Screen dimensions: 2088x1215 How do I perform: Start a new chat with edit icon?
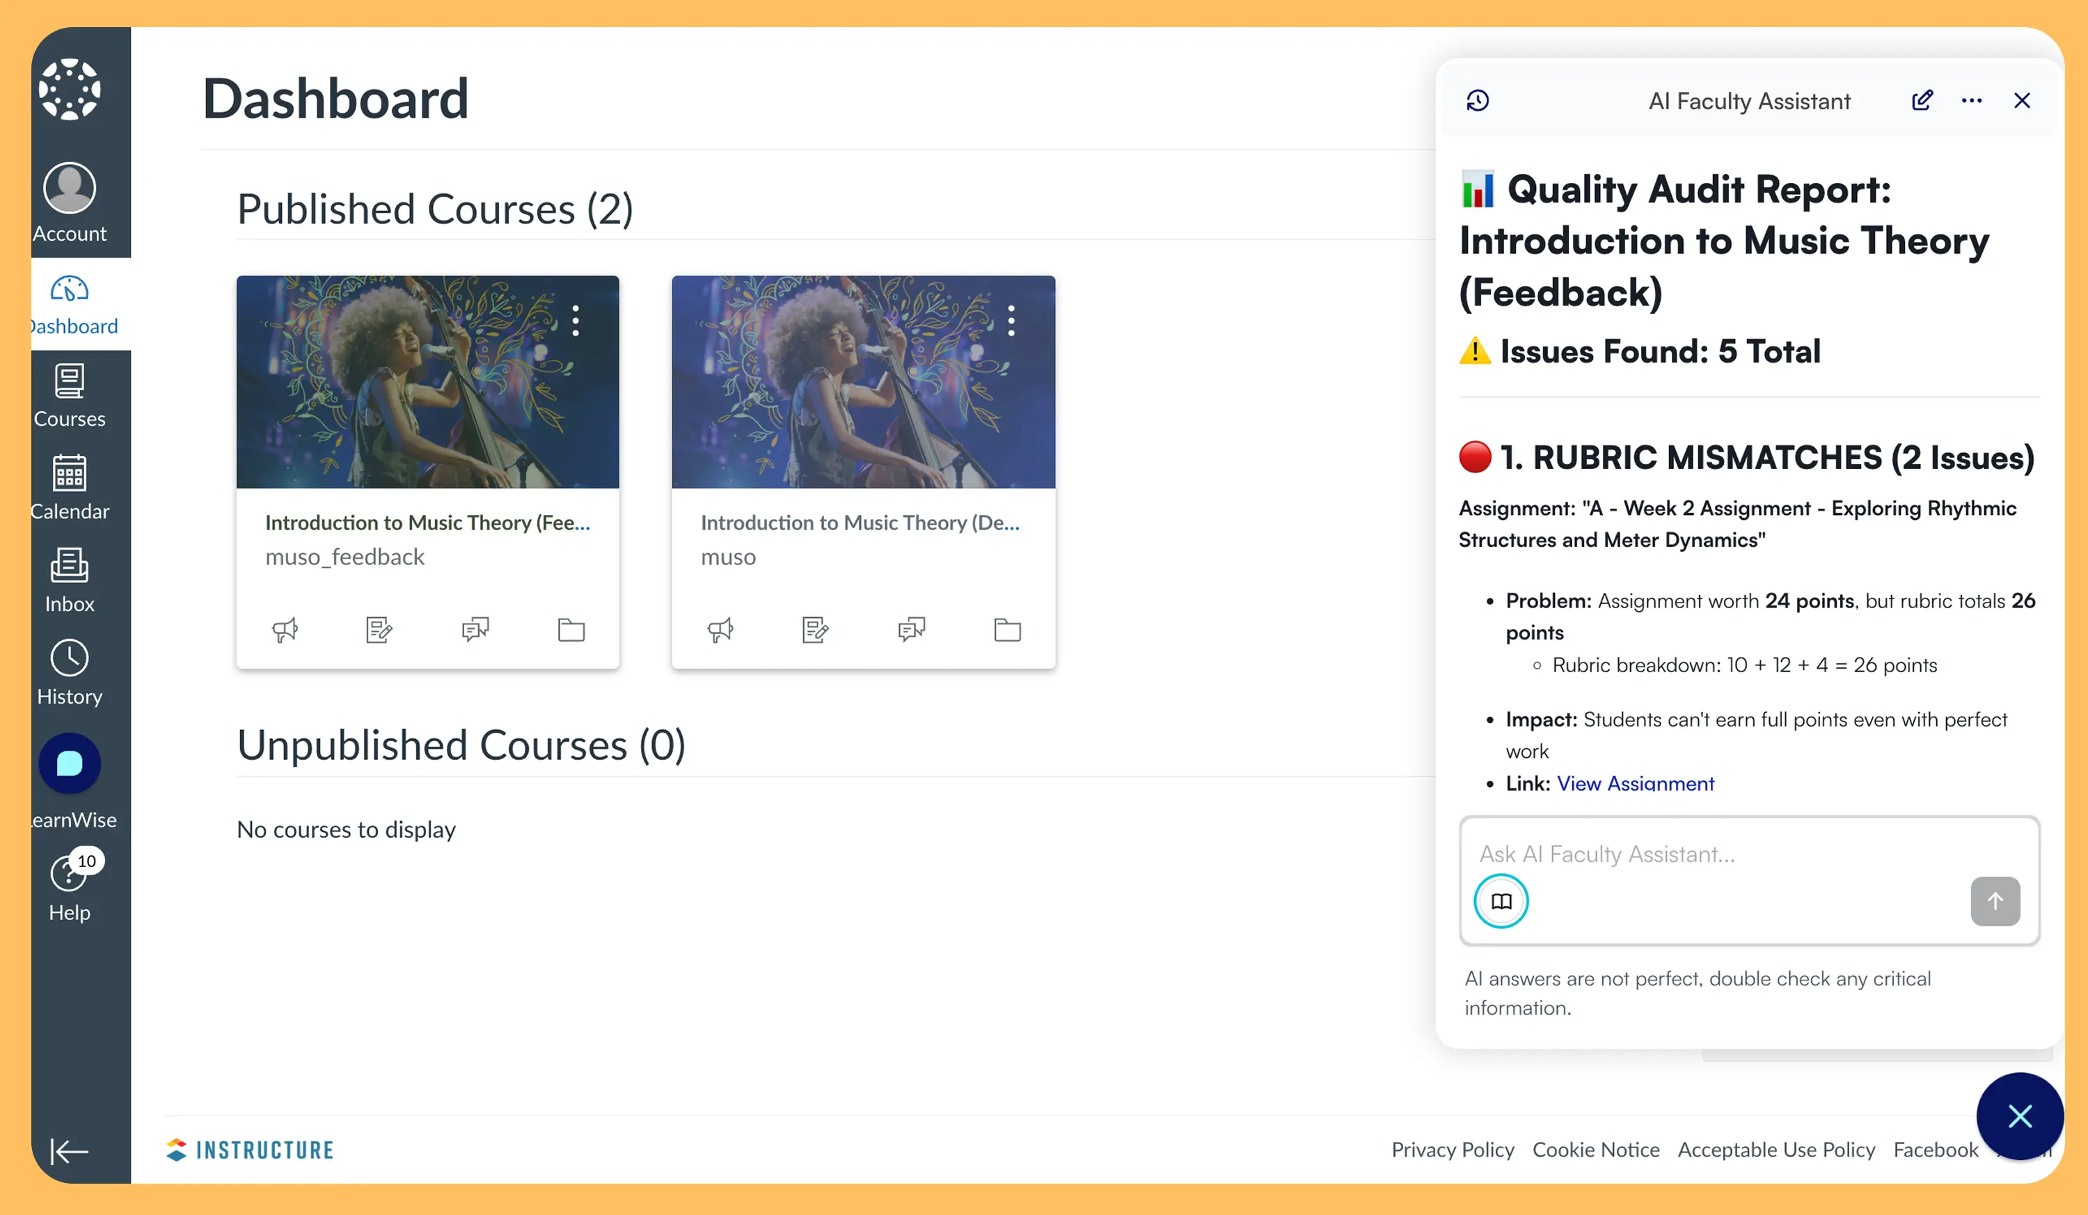coord(1922,101)
